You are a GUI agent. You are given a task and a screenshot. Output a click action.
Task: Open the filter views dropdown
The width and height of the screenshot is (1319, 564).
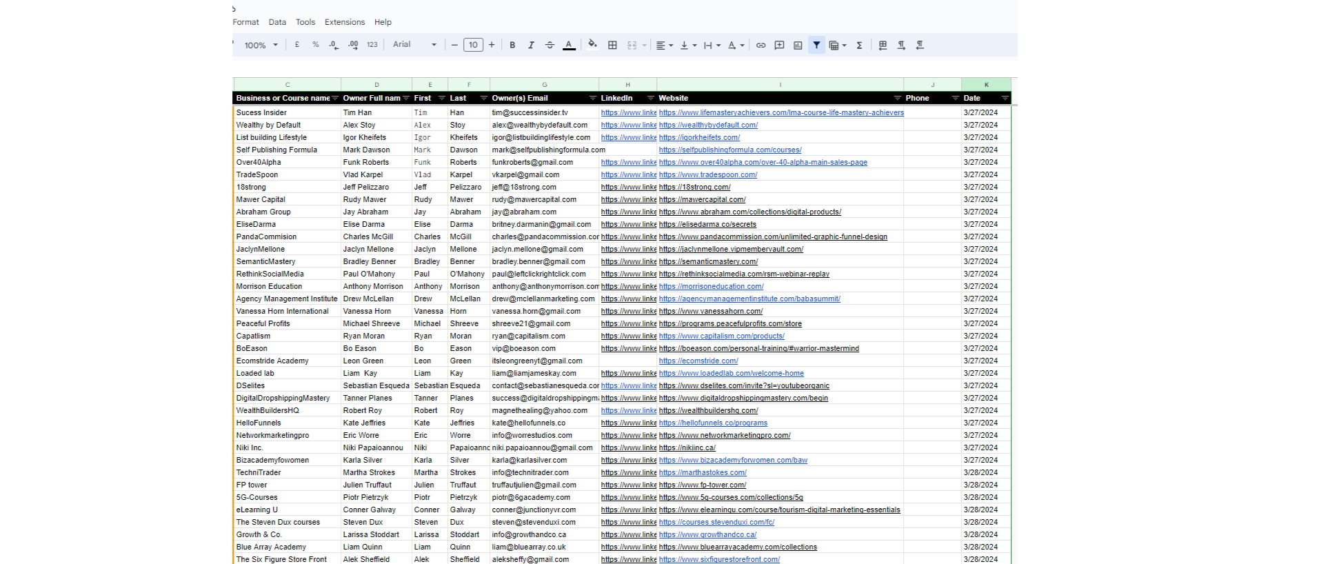[837, 45]
